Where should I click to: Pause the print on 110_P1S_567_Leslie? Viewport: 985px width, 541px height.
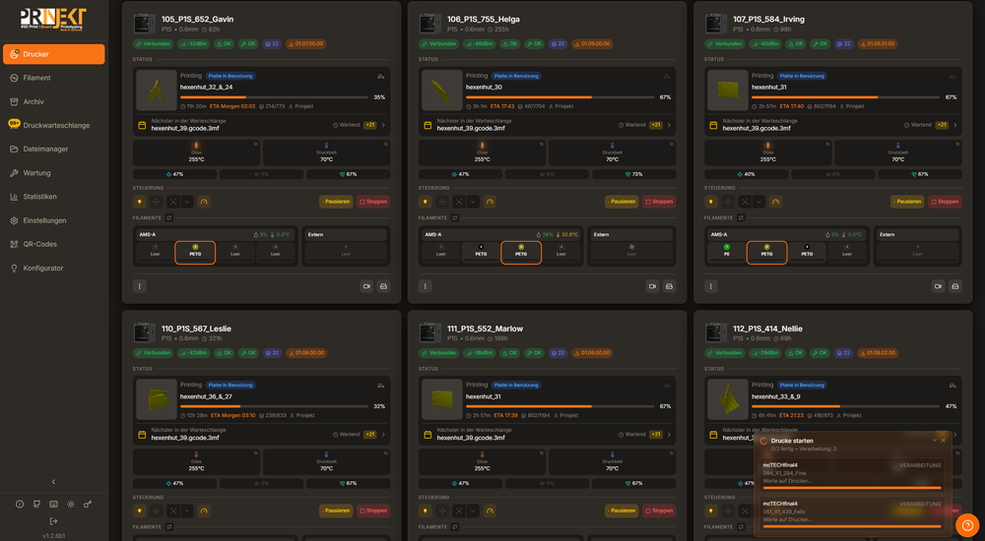tap(336, 511)
